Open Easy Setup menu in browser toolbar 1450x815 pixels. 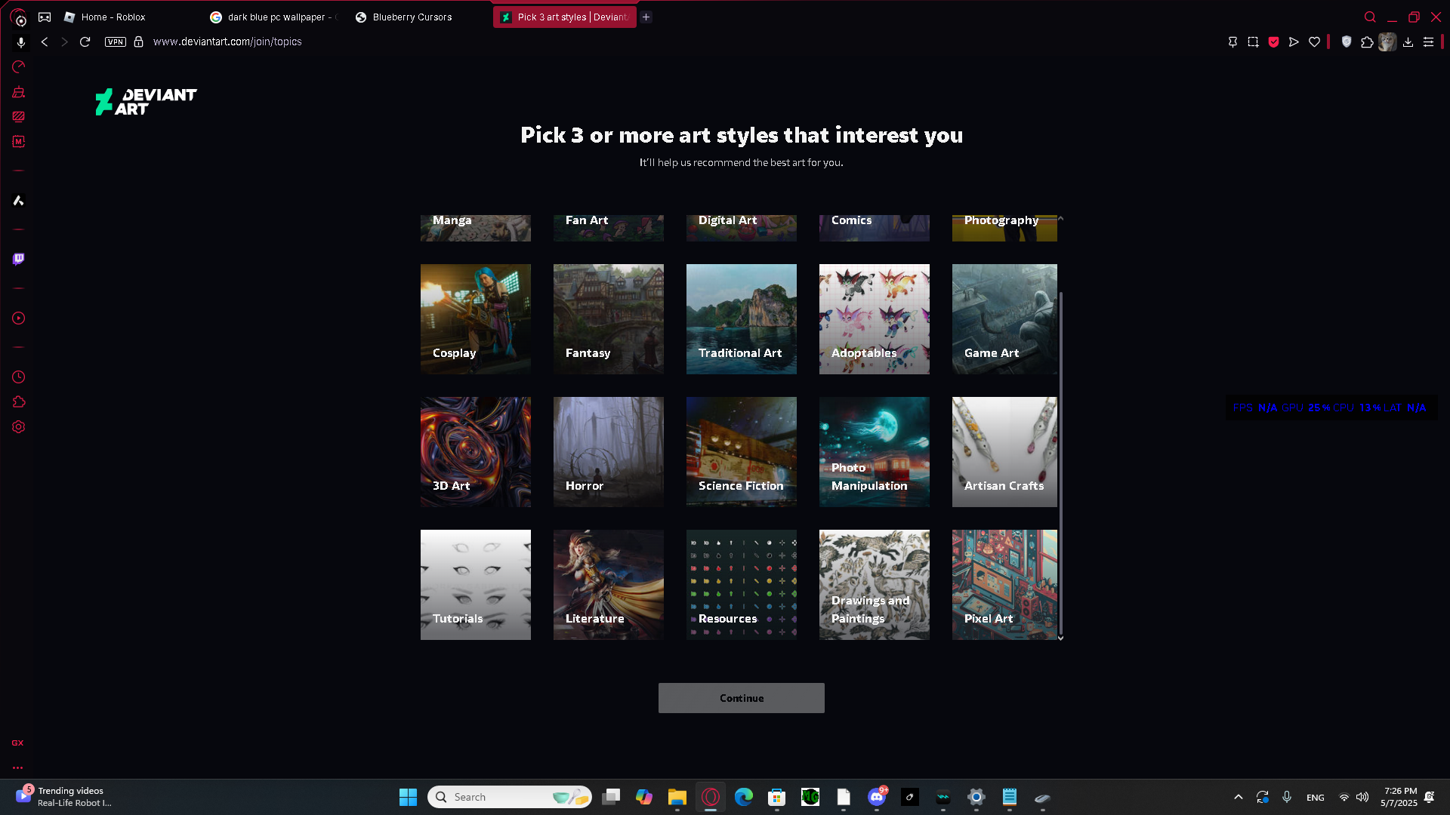pyautogui.click(x=1428, y=42)
